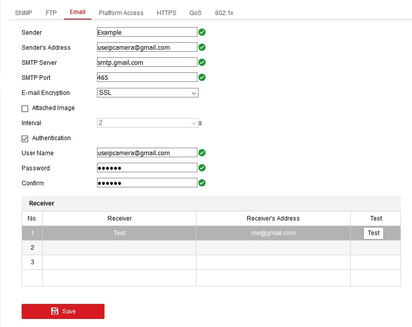The image size is (412, 327).
Task: Switch to the SNMP tab
Action: click(24, 13)
